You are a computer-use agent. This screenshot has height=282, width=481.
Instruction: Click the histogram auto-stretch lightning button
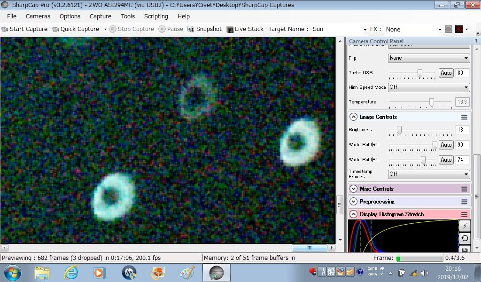(465, 226)
